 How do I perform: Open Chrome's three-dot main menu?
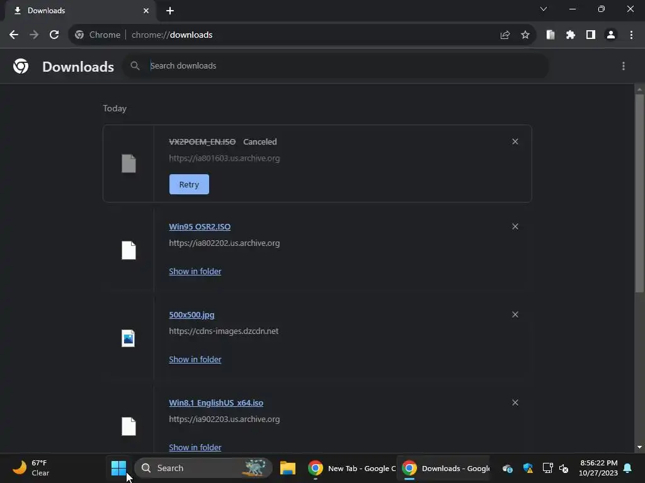(x=631, y=35)
